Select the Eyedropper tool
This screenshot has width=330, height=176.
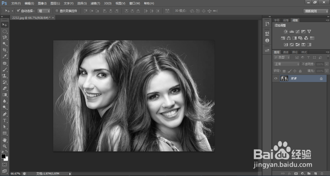[x=5, y=56]
